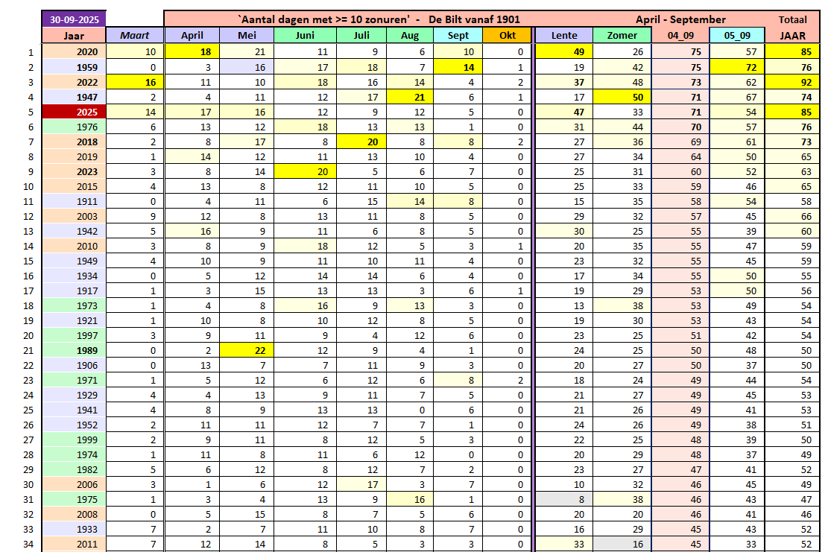The width and height of the screenshot is (828, 552).
Task: Select the 04_09 column header
Action: [x=680, y=35]
